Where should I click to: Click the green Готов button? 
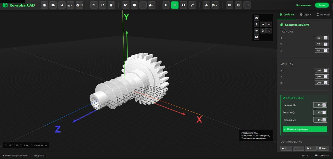coord(322,5)
